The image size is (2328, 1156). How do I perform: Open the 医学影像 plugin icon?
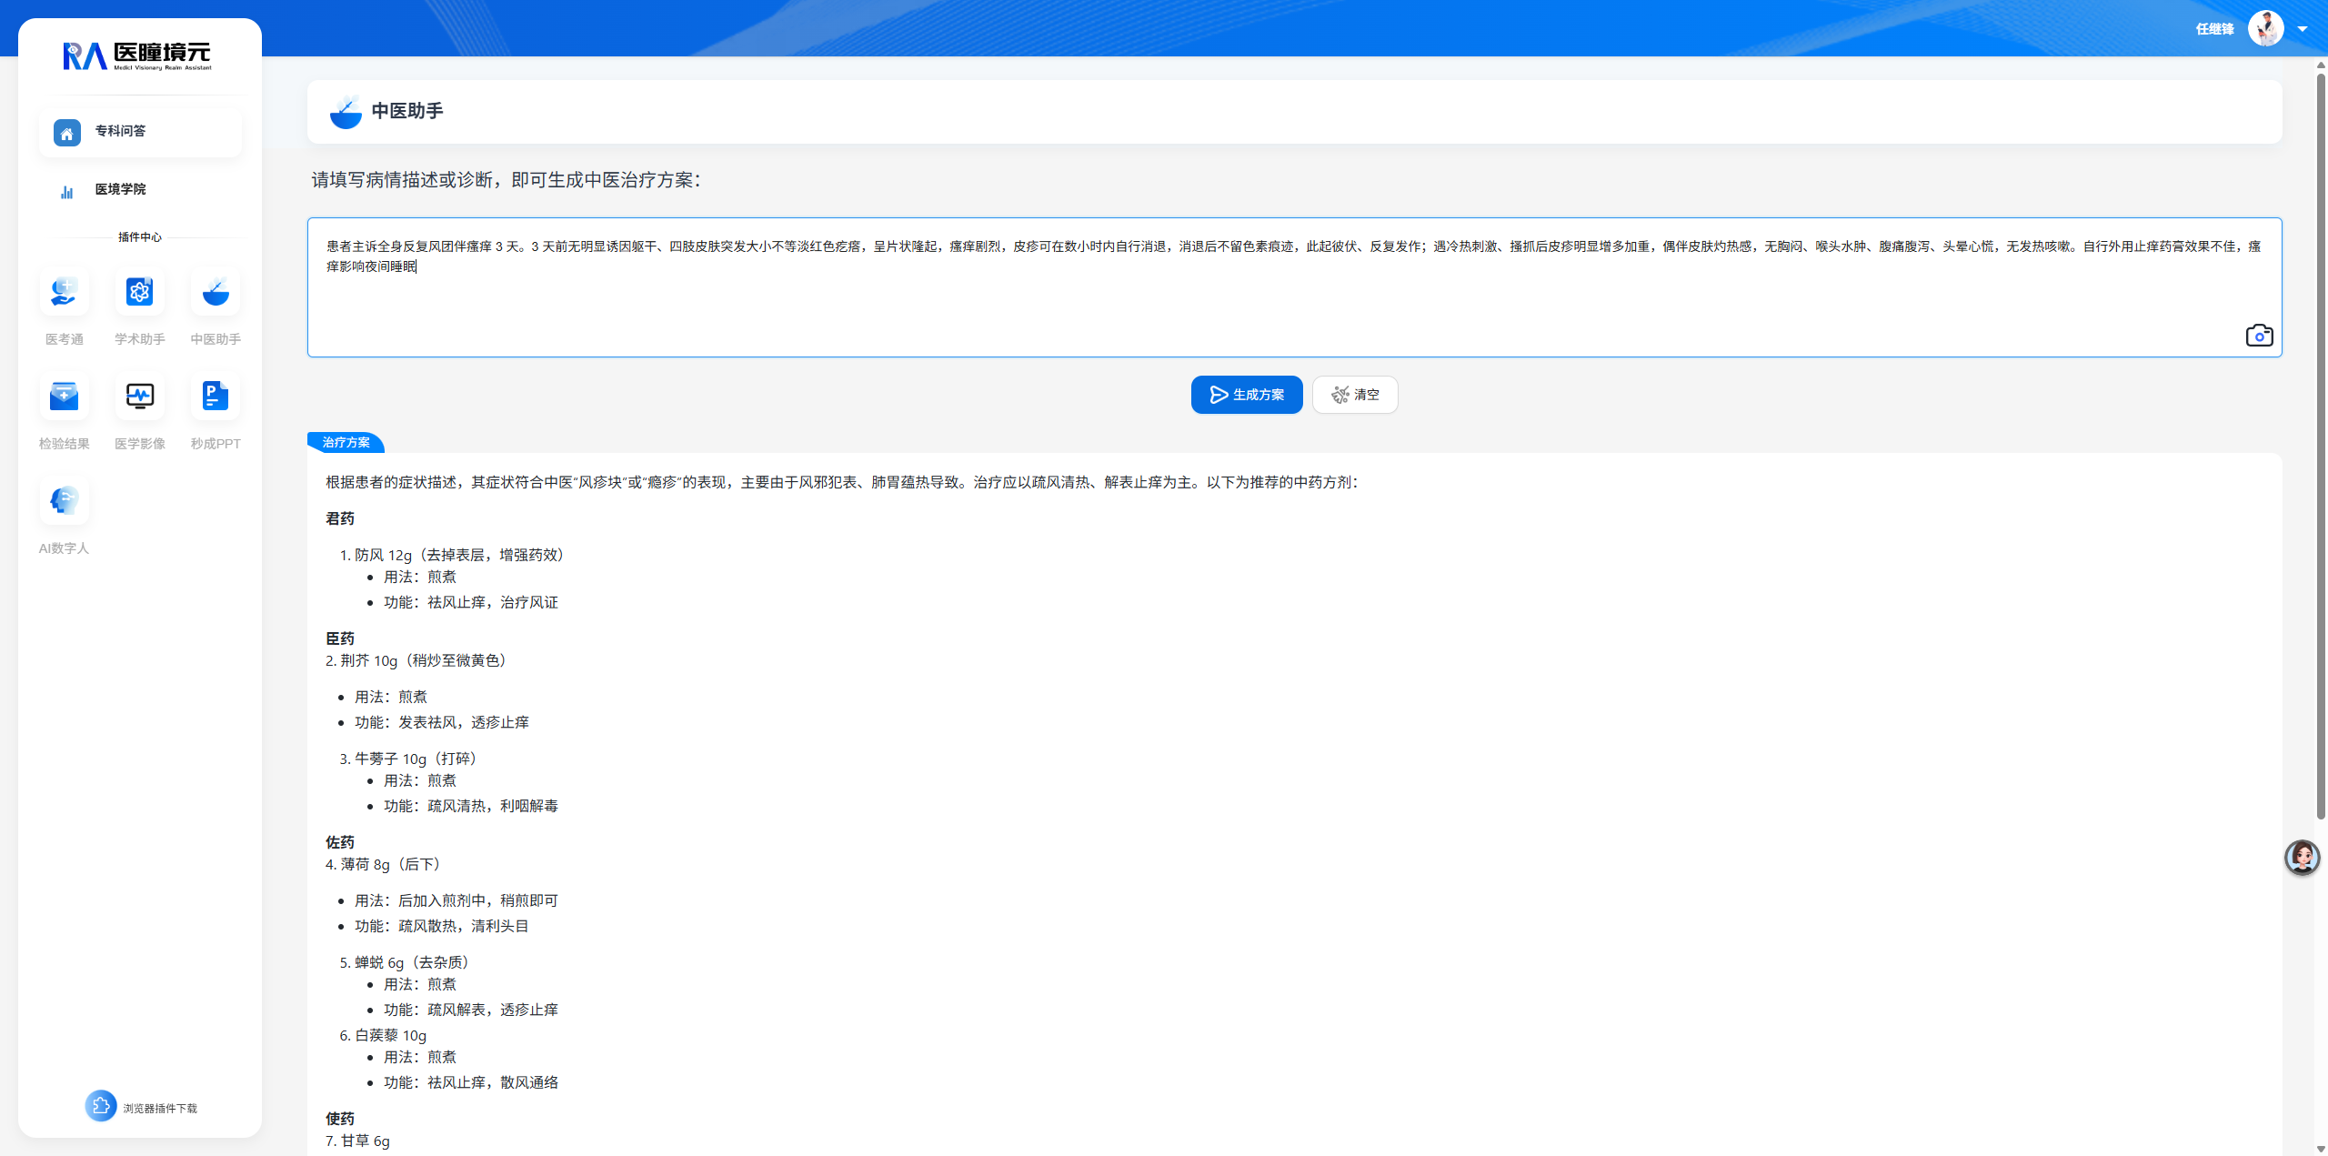[x=139, y=397]
